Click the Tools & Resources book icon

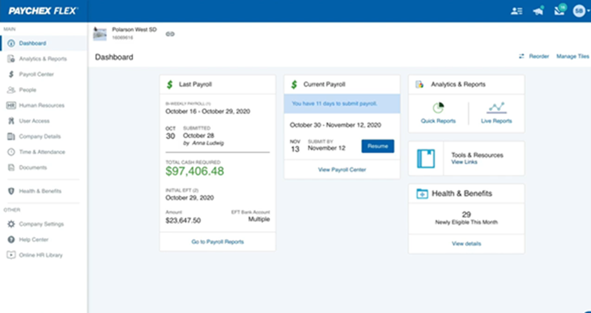coord(426,159)
